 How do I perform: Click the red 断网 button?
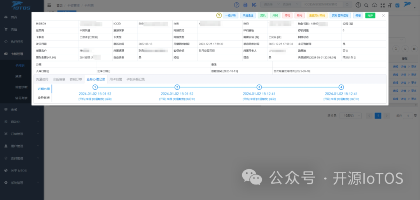[300, 16]
